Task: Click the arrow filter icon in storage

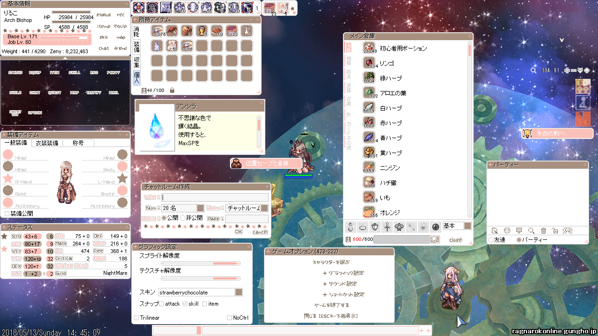Action: tap(411, 227)
